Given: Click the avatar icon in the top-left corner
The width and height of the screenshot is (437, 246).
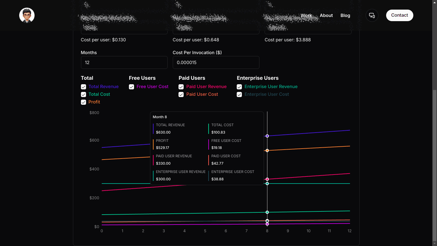Looking at the screenshot, I should 27,15.
